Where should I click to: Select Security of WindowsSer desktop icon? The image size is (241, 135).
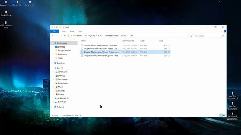point(232,116)
